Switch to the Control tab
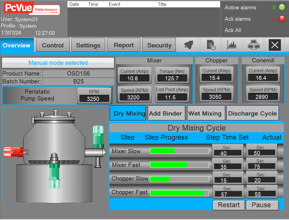The height and width of the screenshot is (220, 289). [53, 45]
